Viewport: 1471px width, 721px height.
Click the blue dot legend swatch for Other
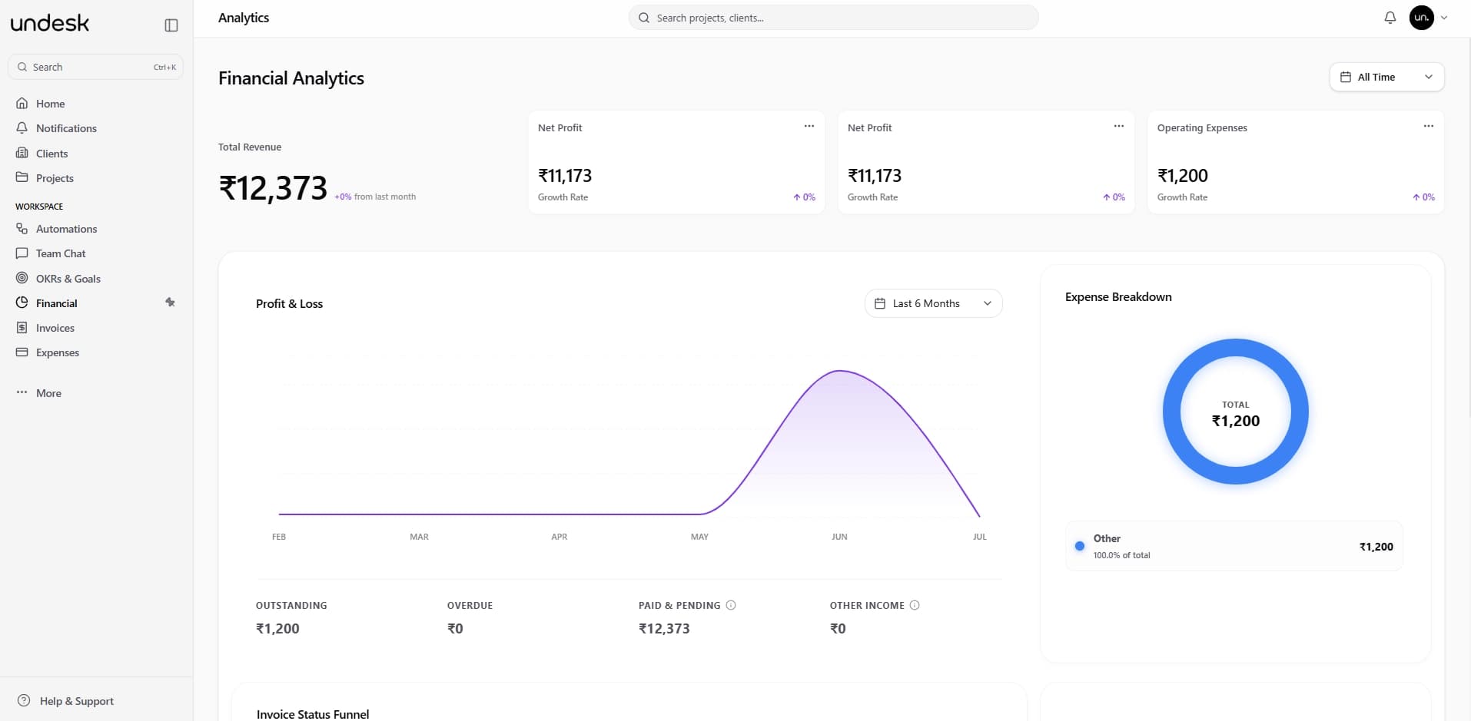[x=1080, y=546]
